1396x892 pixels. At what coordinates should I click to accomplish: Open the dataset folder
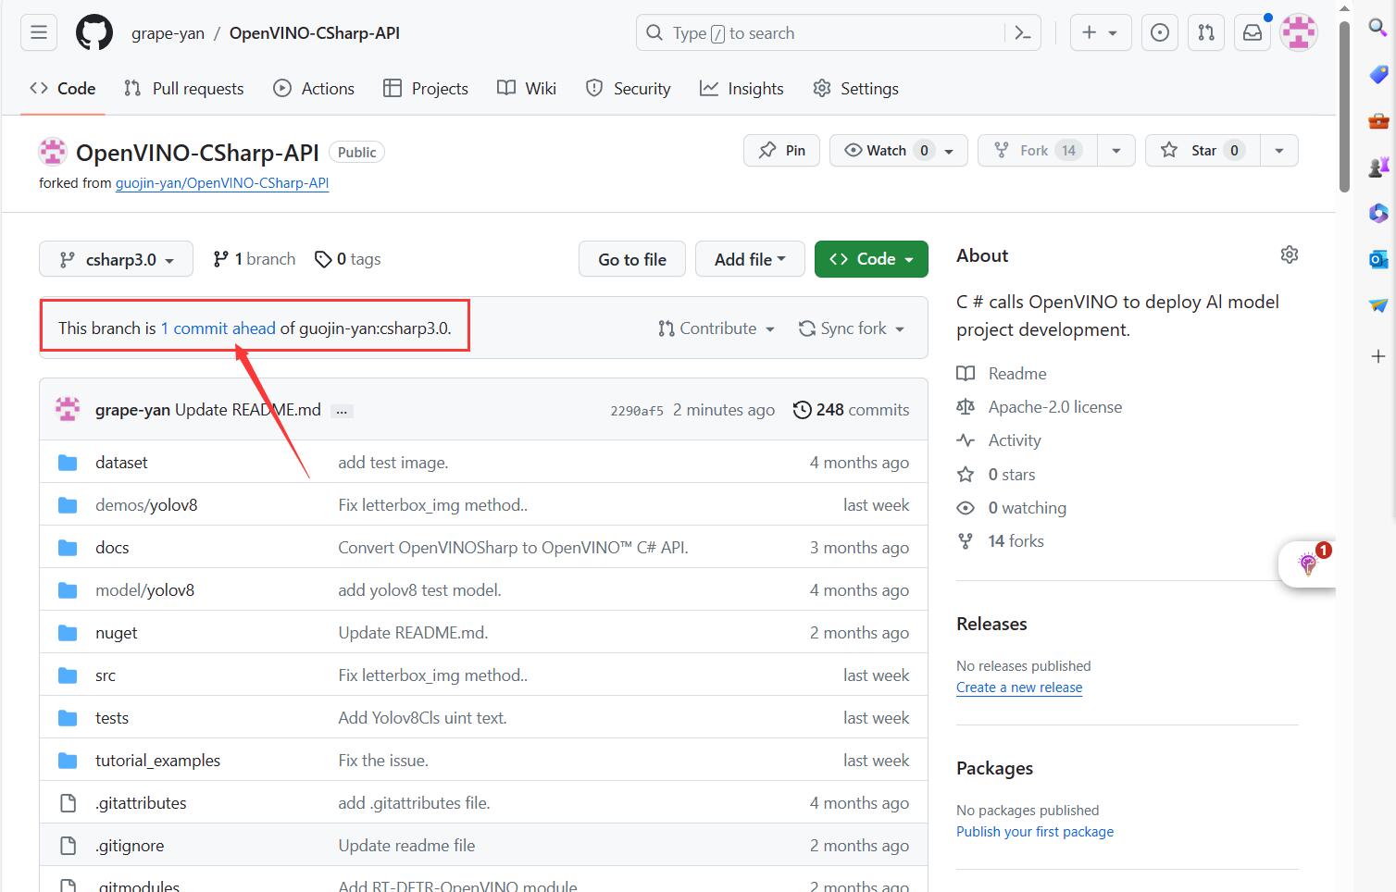point(121,463)
